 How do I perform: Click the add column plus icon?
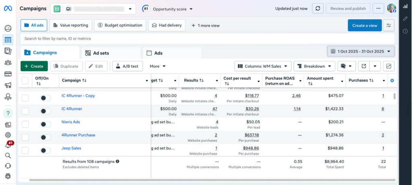392,81
